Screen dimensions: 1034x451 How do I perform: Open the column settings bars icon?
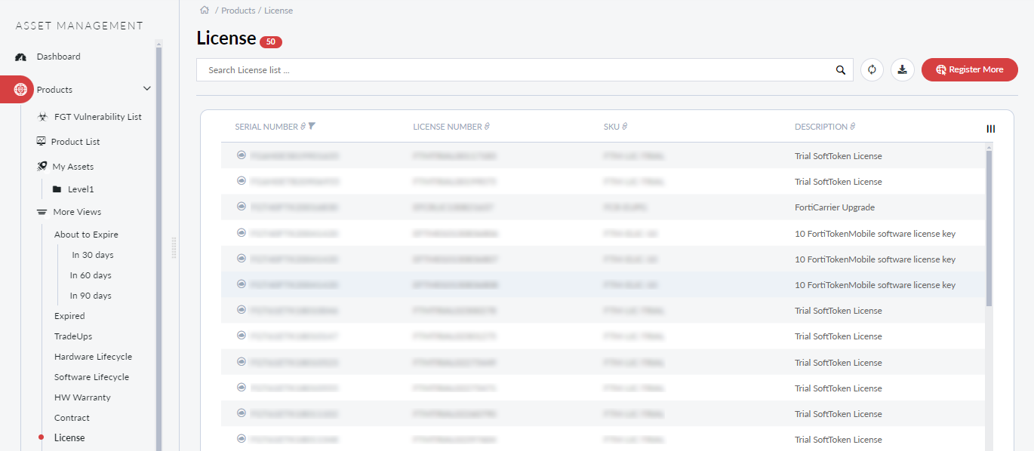coord(991,129)
